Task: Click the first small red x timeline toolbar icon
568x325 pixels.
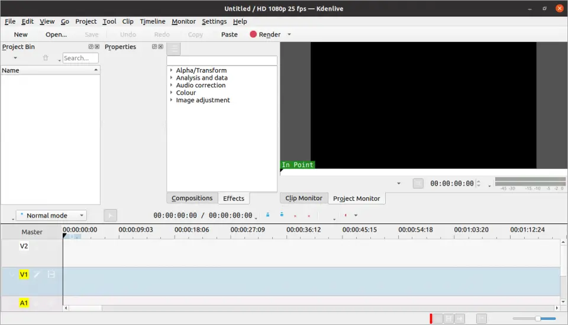Action: coord(295,216)
